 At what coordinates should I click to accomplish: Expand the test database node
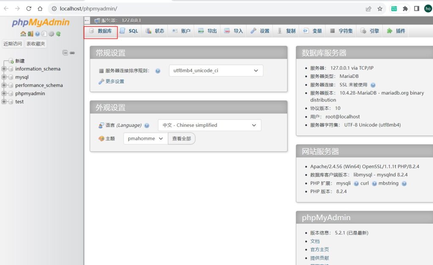coord(4,101)
